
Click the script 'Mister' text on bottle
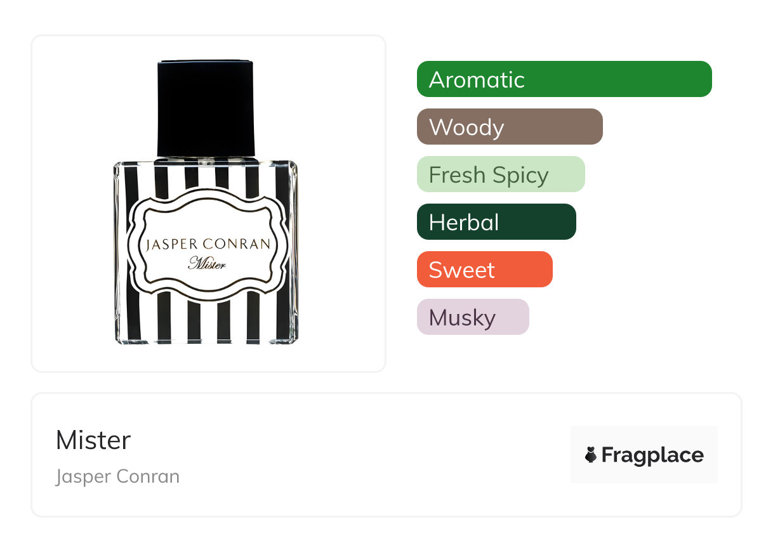(x=207, y=263)
